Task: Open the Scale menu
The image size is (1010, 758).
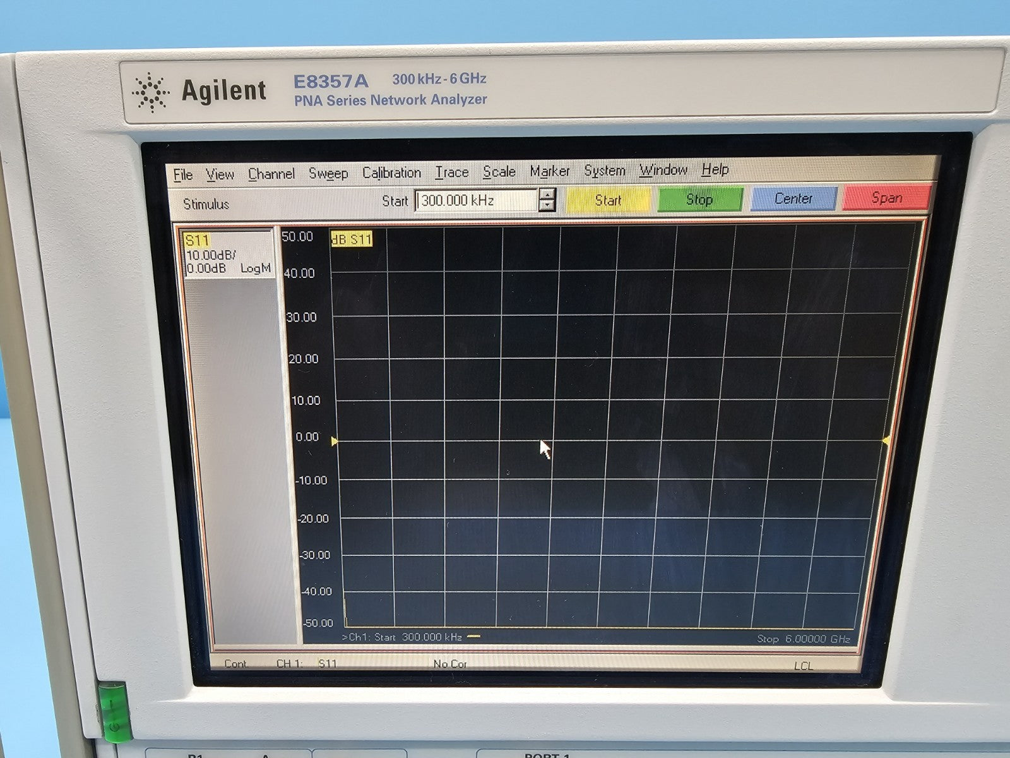Action: [499, 171]
